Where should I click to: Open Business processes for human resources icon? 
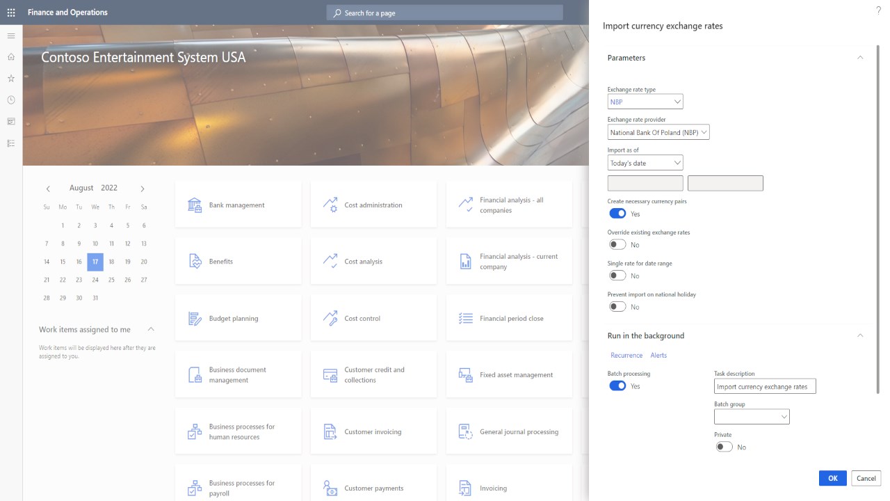(x=195, y=431)
